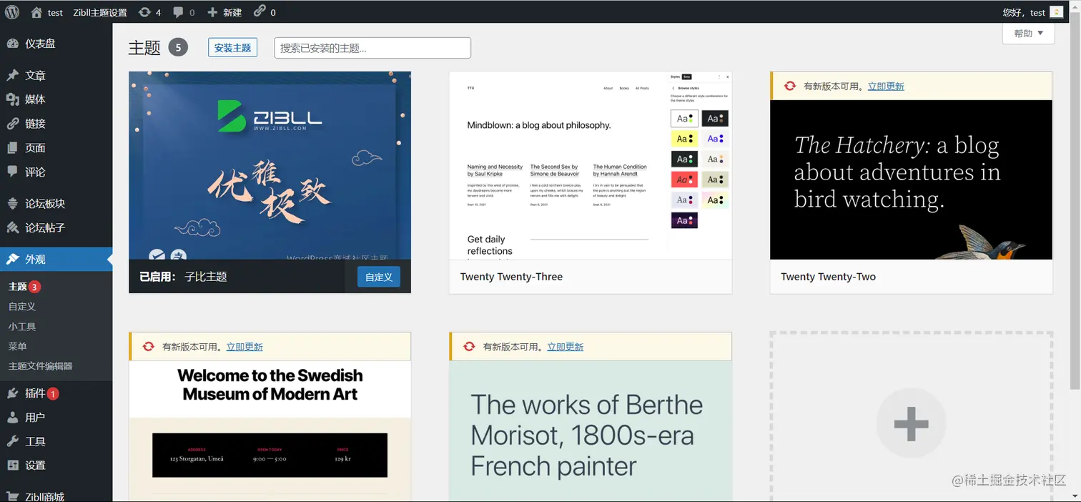1081x502 pixels.
Task: Click the 文章 pin icon in sidebar
Action: pos(13,75)
